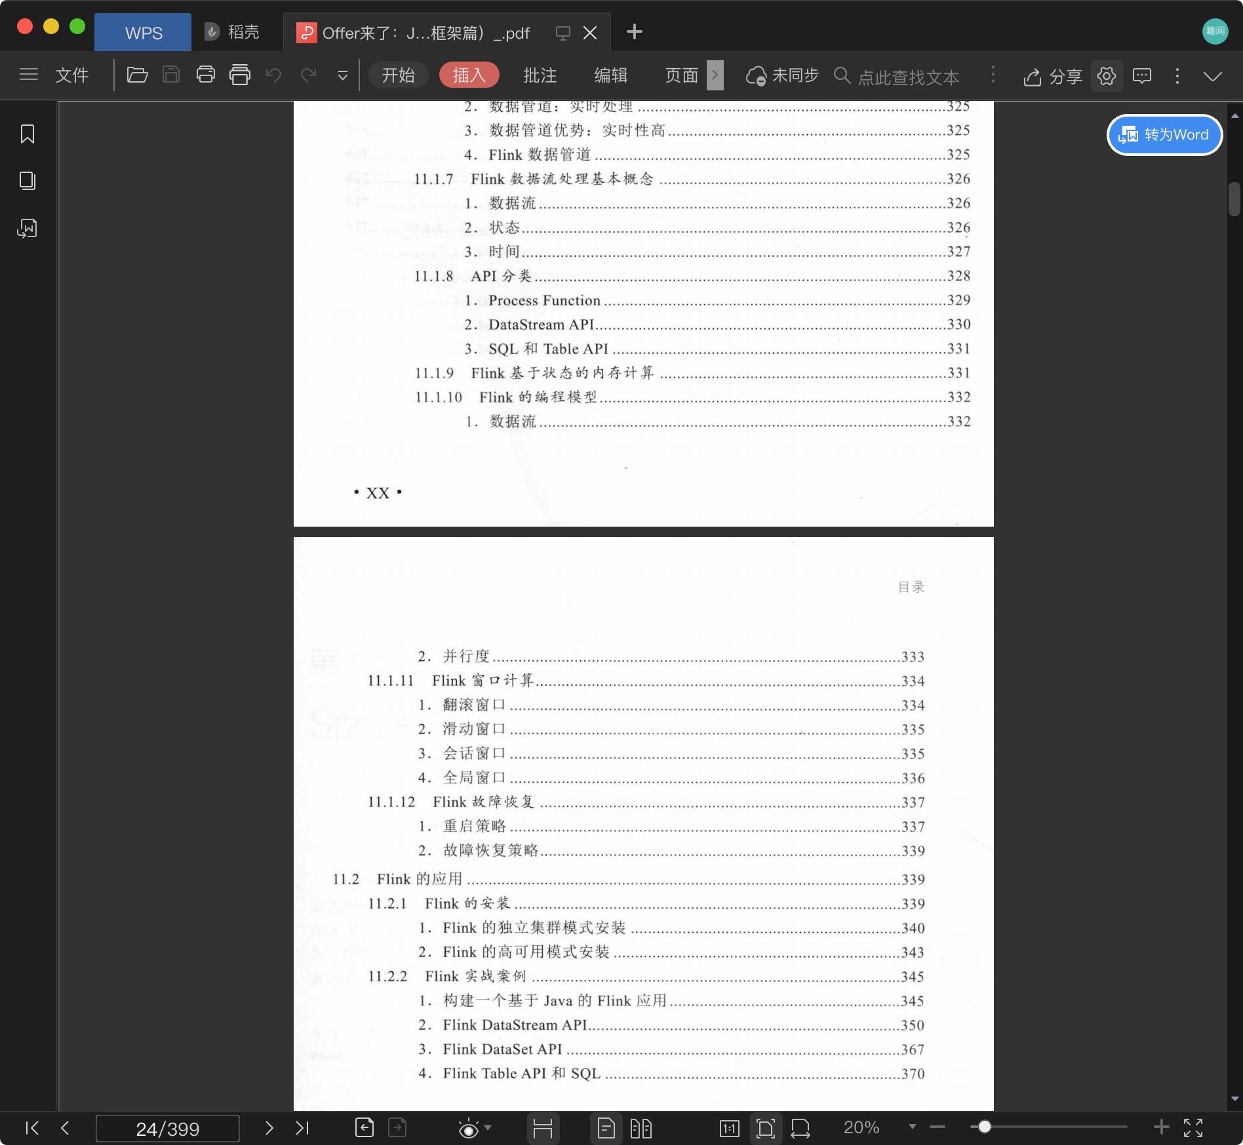Toggle continuous scroll mode icon
The height and width of the screenshot is (1145, 1243).
[543, 1128]
